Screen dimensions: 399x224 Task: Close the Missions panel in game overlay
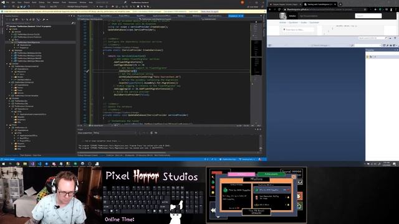coord(294,177)
